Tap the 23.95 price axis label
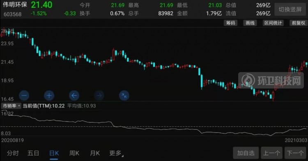The width and height of the screenshot is (308, 161). (x=7, y=44)
